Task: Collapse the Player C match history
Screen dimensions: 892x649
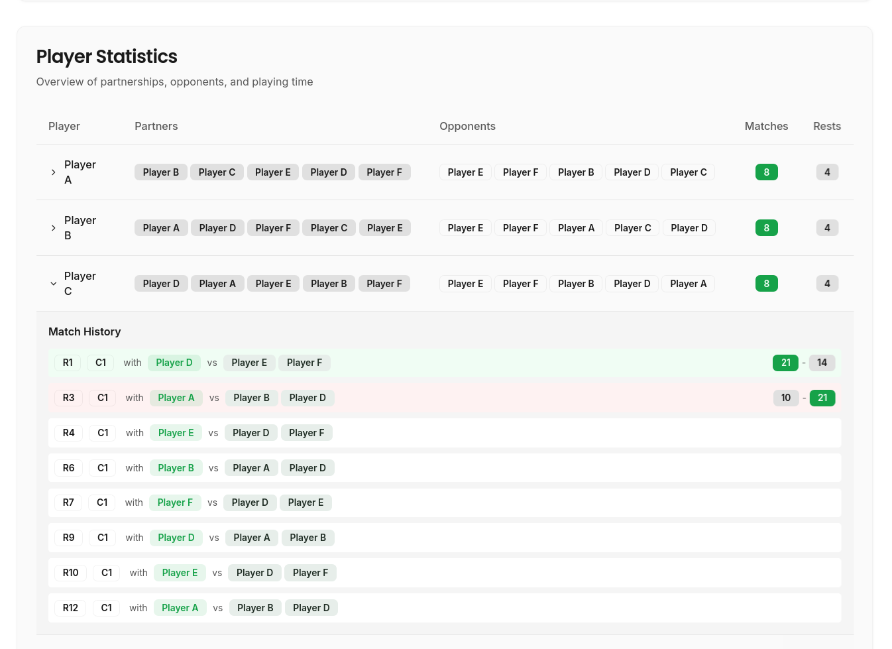Action: (x=54, y=284)
